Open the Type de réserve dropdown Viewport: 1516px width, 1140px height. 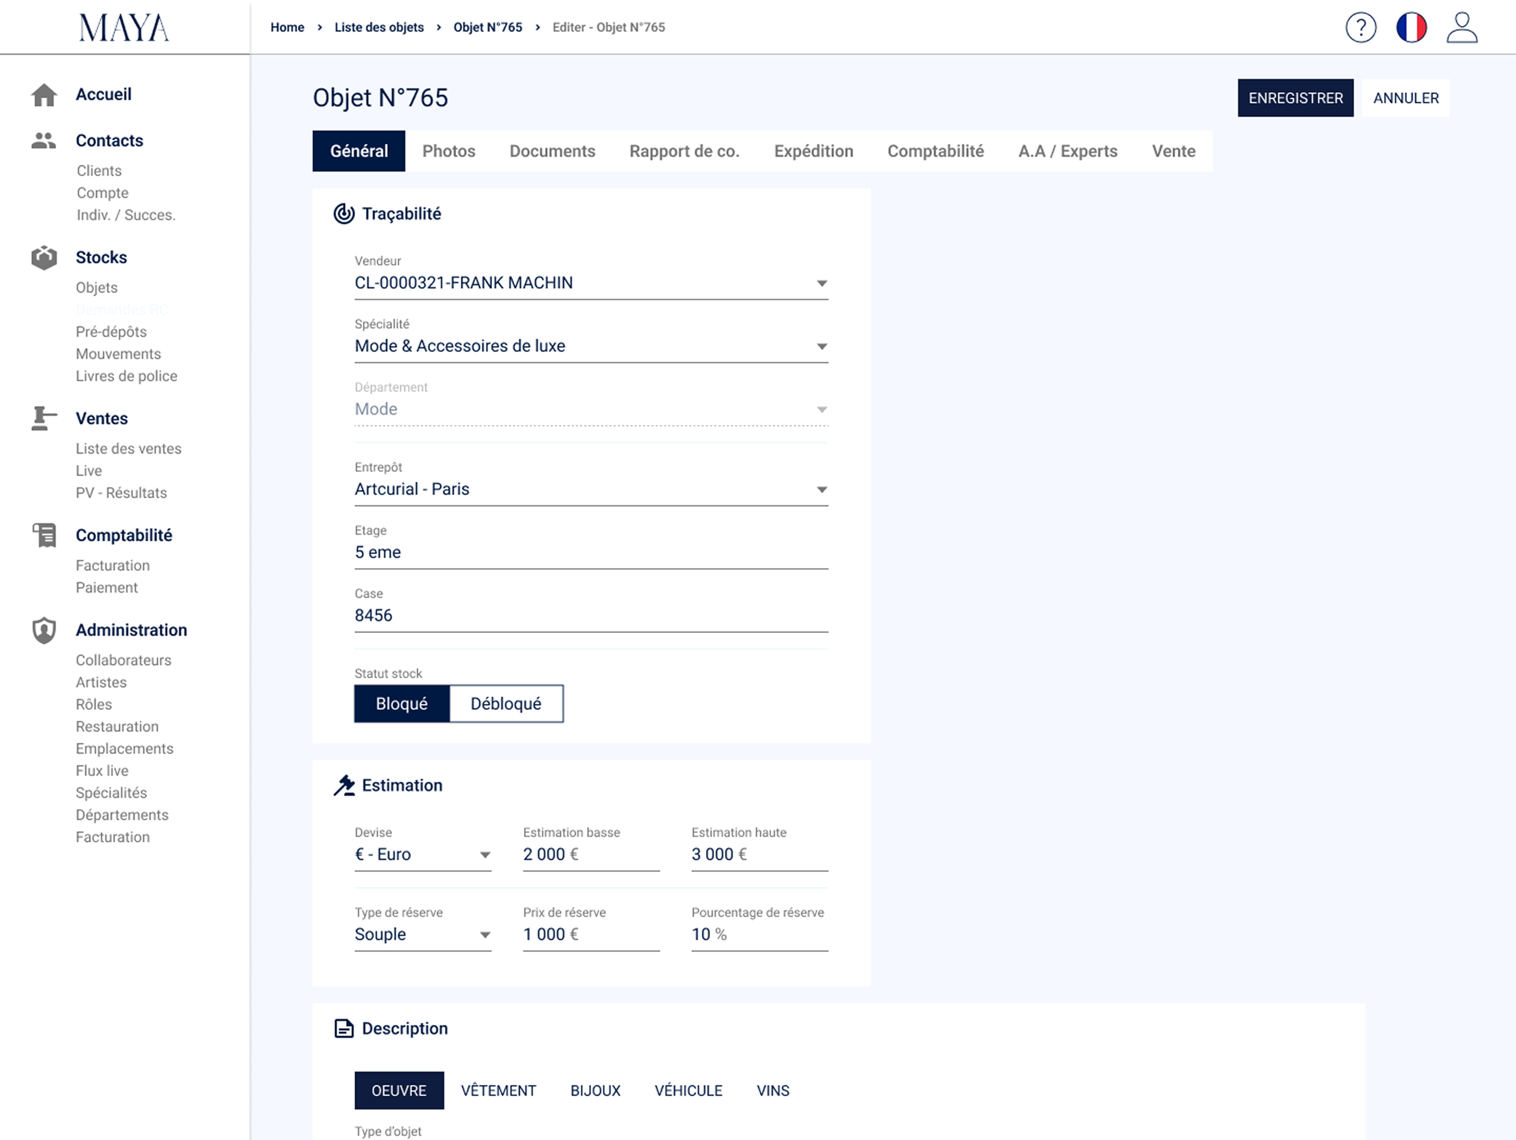coord(423,934)
